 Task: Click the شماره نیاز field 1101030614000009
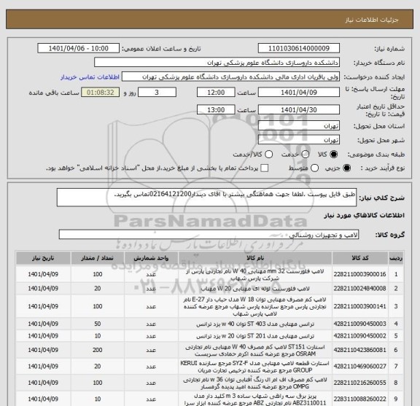point(299,49)
